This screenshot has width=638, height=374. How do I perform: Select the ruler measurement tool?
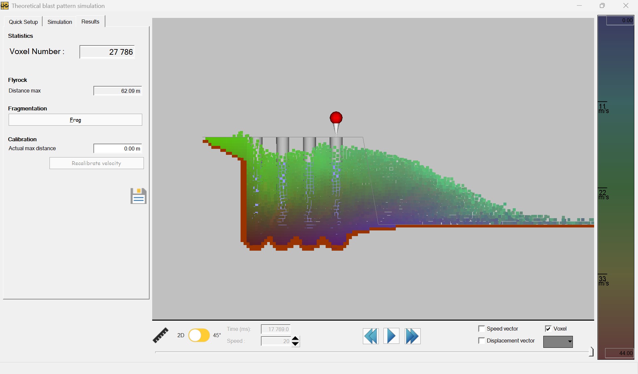click(x=161, y=335)
